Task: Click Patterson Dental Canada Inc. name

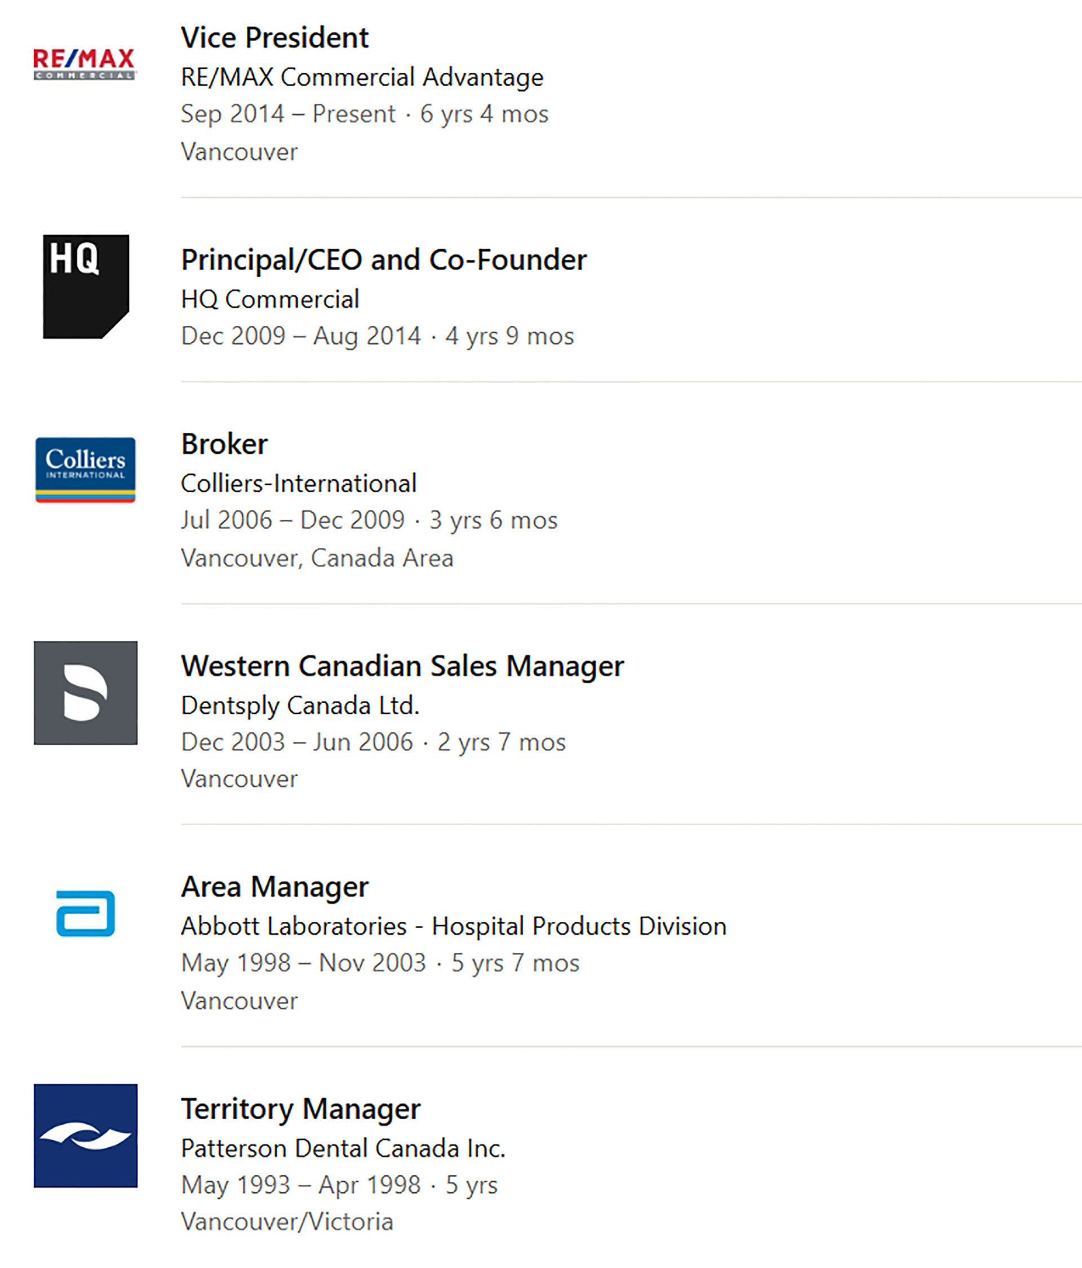Action: 343,1148
